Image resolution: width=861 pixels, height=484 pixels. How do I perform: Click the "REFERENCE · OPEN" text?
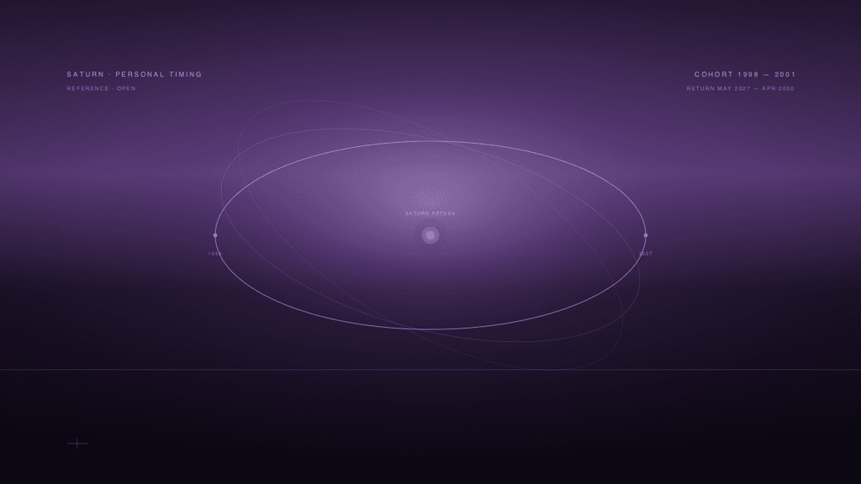101,88
